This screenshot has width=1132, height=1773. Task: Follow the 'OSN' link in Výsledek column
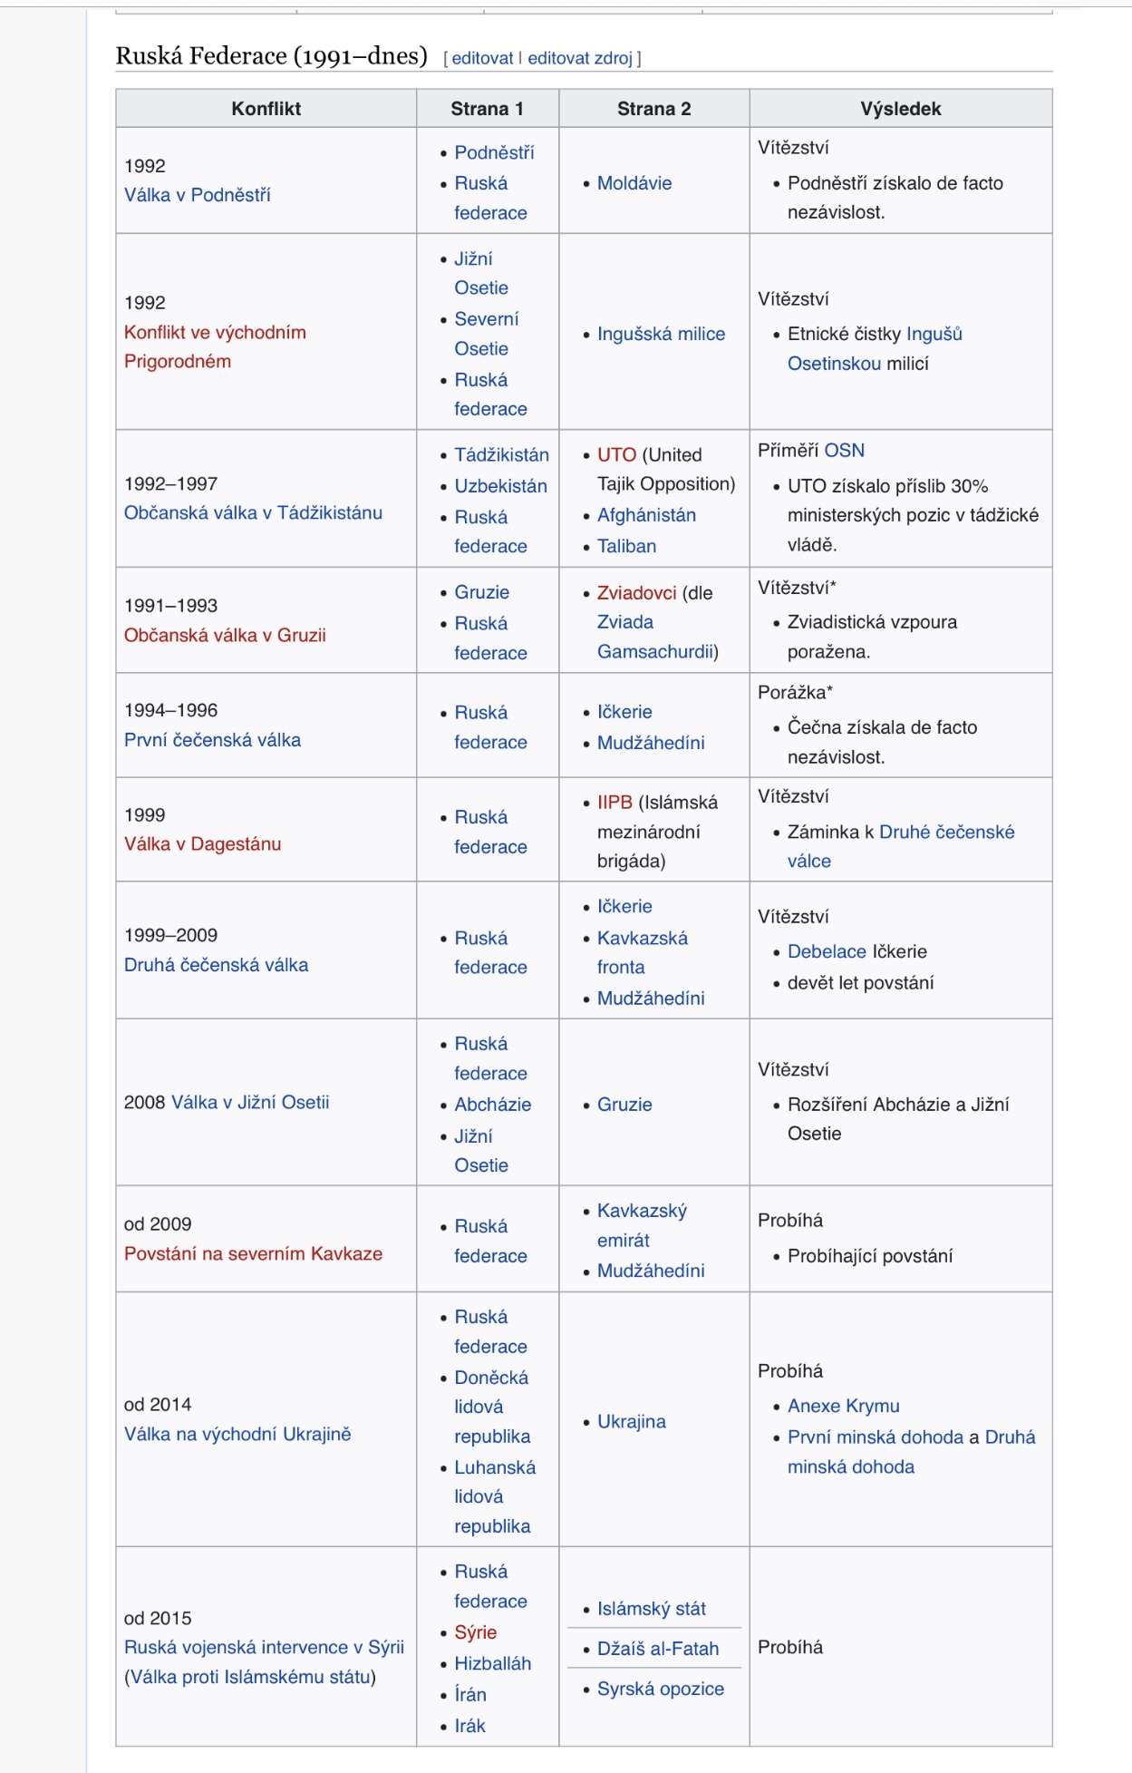(844, 451)
